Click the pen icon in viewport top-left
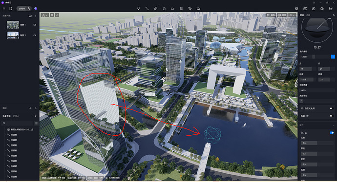 (57, 15)
